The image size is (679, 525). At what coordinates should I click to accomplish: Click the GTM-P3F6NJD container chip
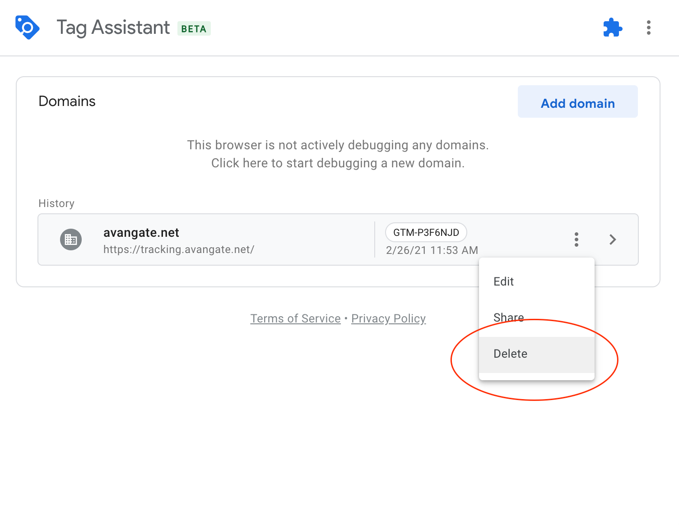click(x=426, y=232)
